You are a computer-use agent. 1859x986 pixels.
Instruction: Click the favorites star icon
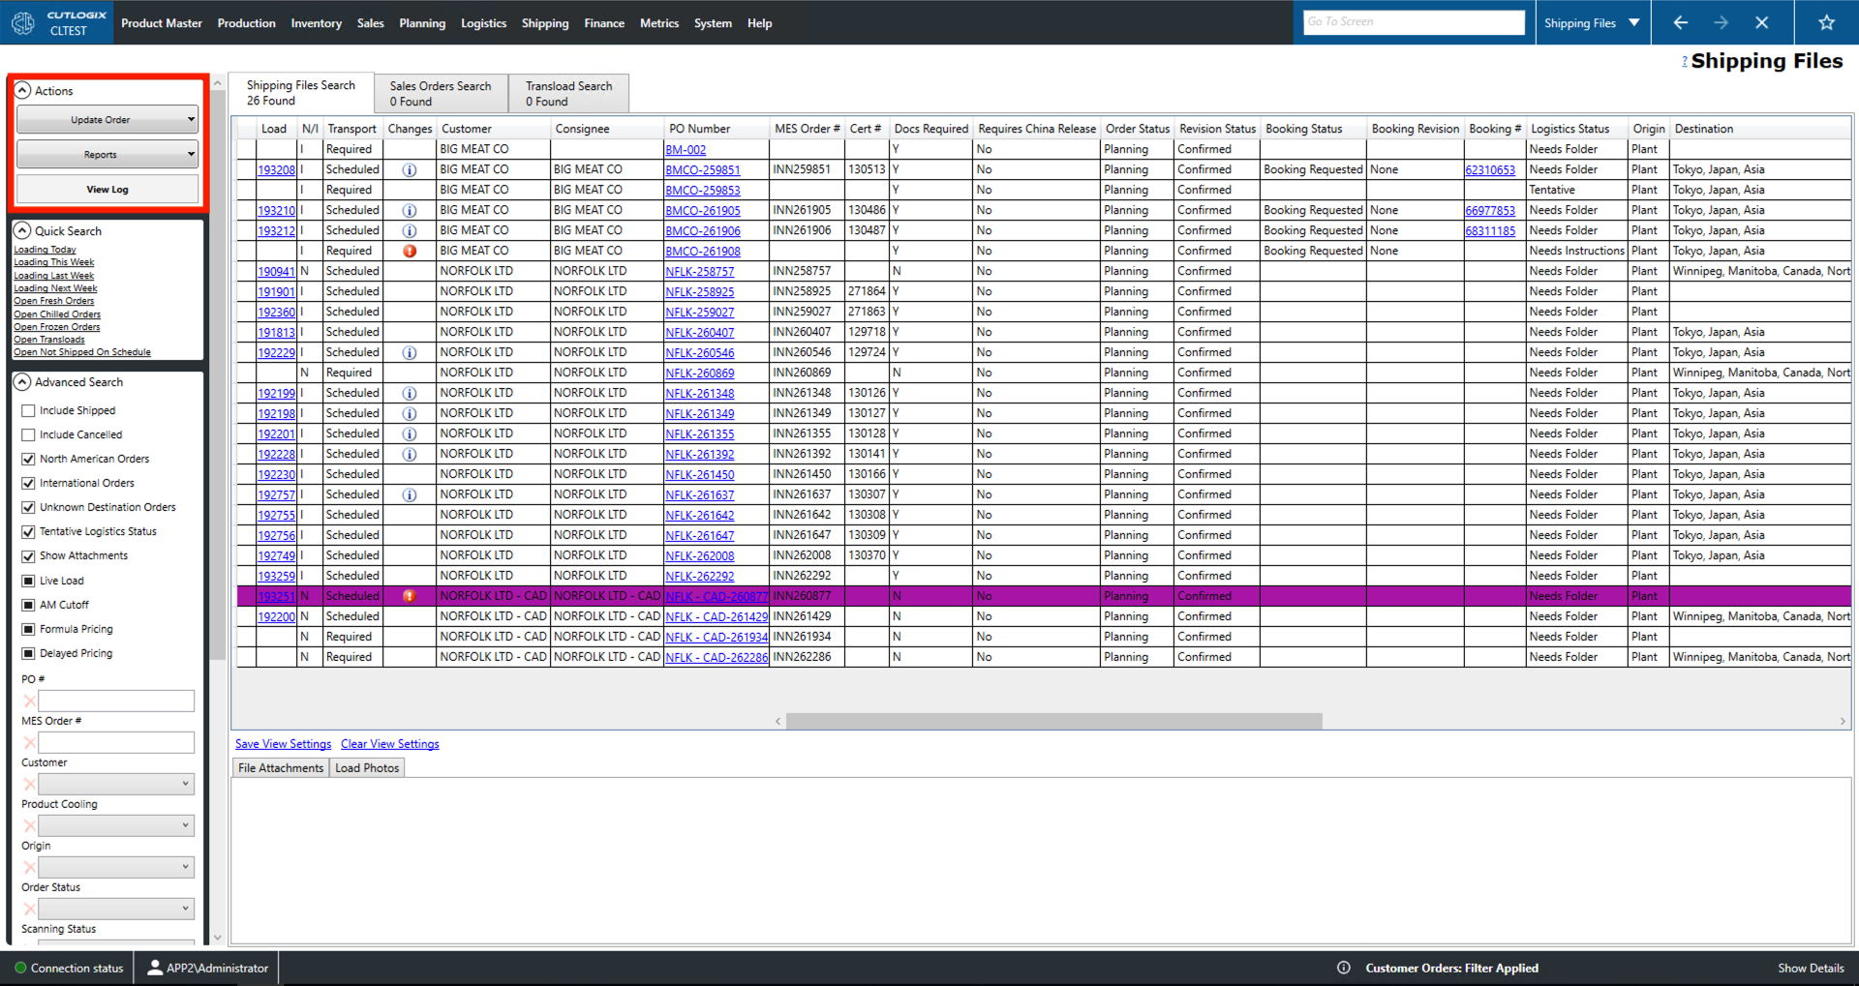1826,22
